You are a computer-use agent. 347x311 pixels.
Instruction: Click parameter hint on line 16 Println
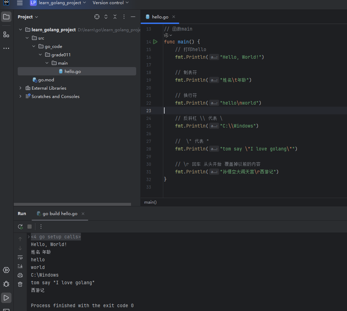[x=214, y=57]
